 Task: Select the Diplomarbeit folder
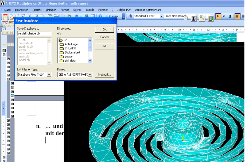tap(72, 52)
